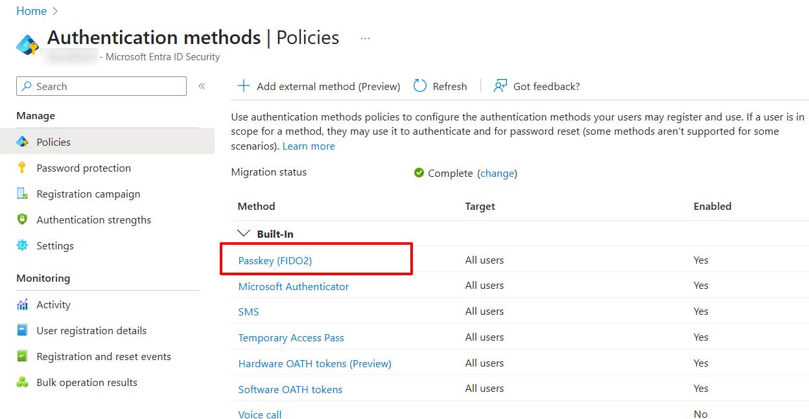Viewport: 809px width, 419px height.
Task: Click Add external method (Preview)
Action: [319, 86]
